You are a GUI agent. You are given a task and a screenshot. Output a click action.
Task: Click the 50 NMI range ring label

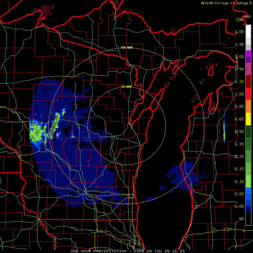coord(126,87)
